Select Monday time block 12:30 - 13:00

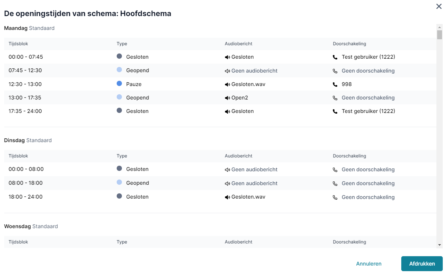(x=25, y=84)
